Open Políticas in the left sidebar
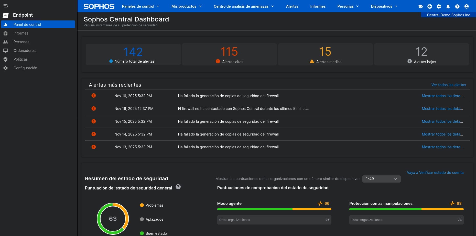This screenshot has height=236, width=476. tap(20, 59)
